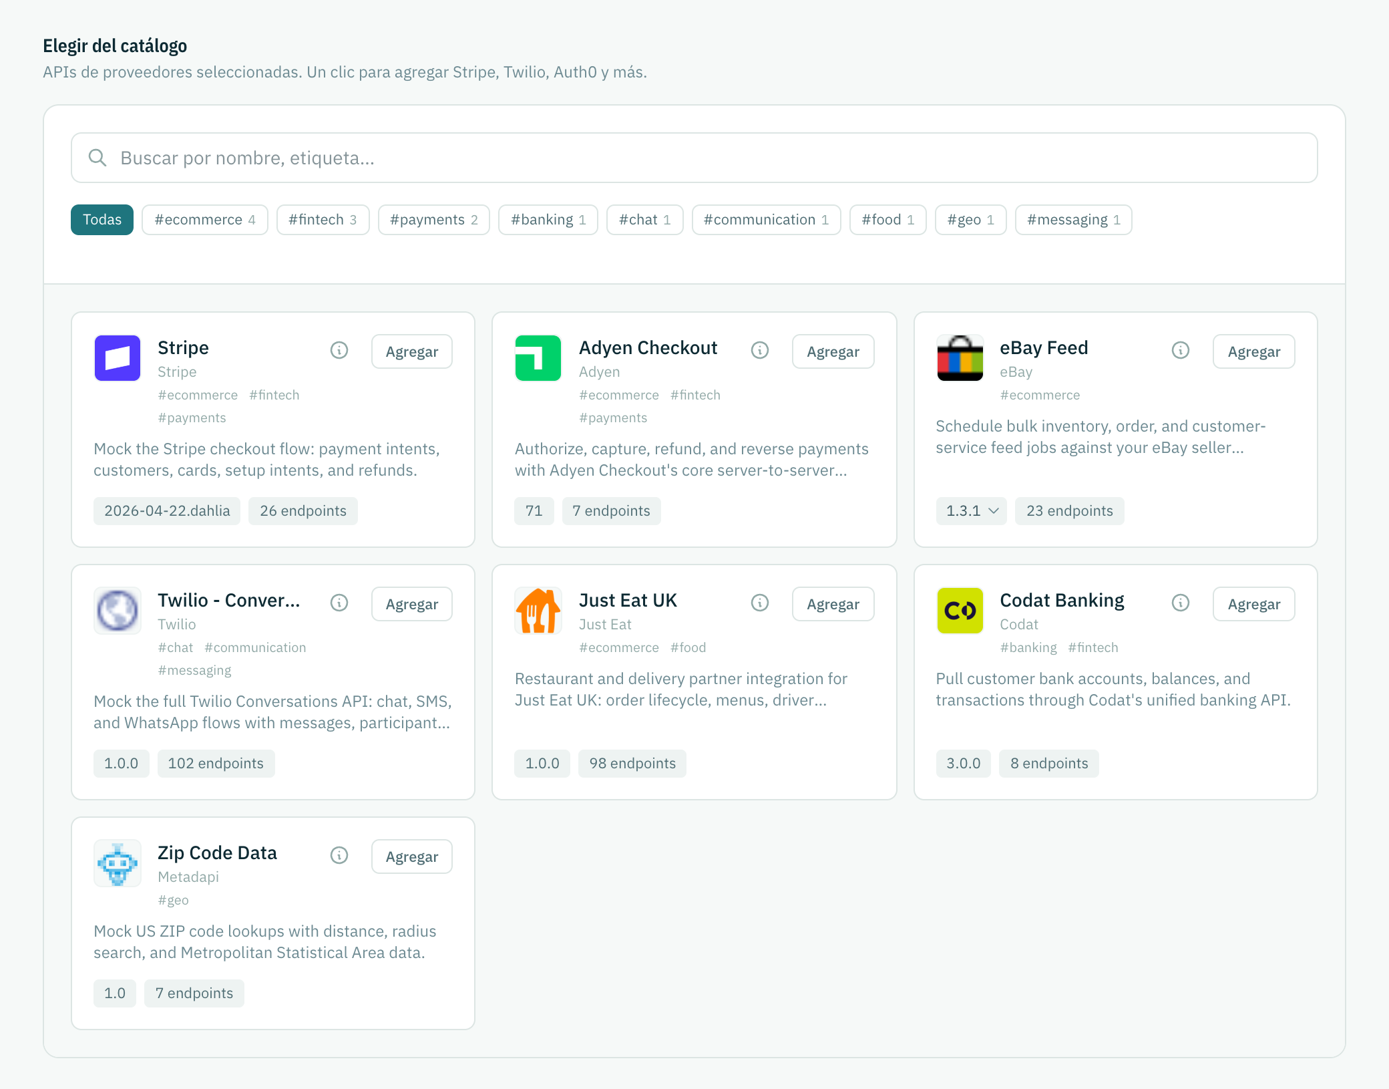Click the eBay shopping bag logo
This screenshot has height=1089, width=1389.
960,358
